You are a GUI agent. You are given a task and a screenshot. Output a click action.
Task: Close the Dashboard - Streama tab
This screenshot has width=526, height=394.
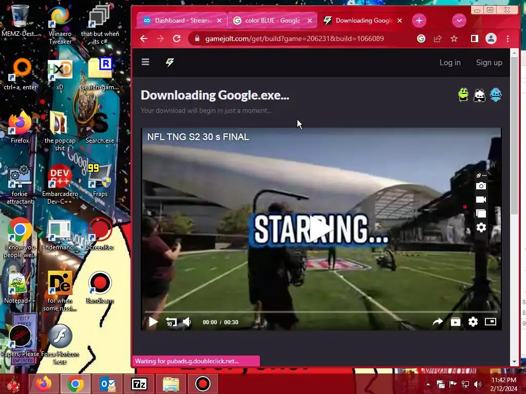pyautogui.click(x=219, y=21)
